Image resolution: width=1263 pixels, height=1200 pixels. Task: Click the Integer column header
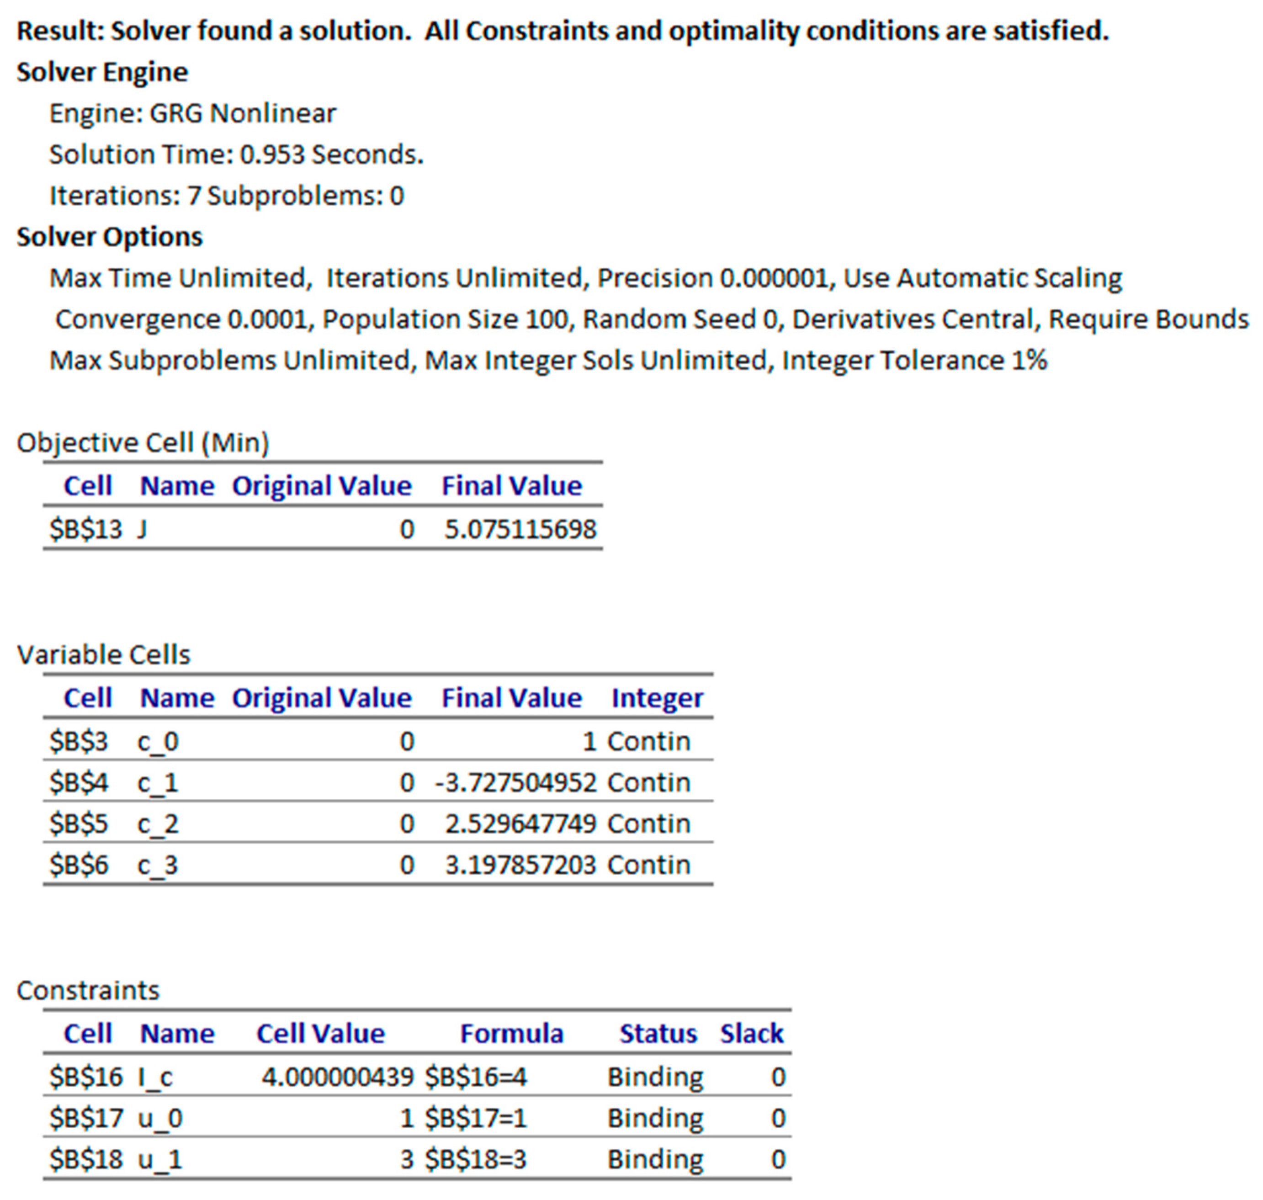[x=657, y=698]
